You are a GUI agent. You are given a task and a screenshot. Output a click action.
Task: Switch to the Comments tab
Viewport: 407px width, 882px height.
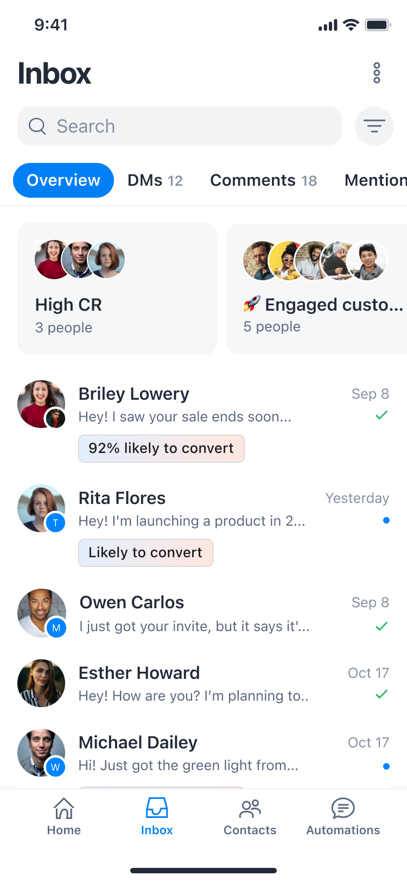coord(263,180)
